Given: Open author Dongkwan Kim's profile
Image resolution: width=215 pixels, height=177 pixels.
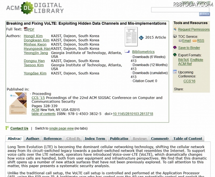Looking at the screenshot, I should (x=37, y=40).
